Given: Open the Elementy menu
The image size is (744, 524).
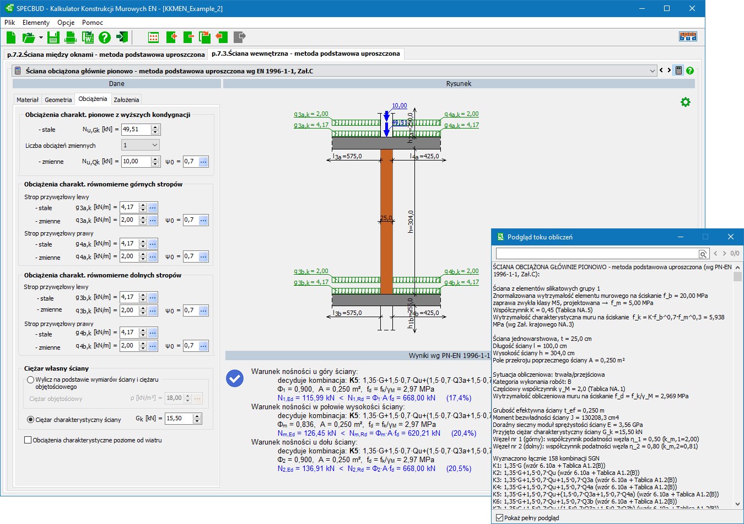Looking at the screenshot, I should [x=36, y=23].
